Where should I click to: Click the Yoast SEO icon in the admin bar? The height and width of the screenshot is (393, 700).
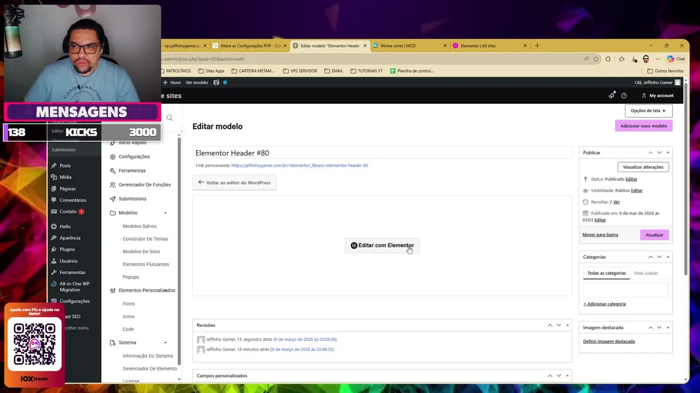coord(216,82)
